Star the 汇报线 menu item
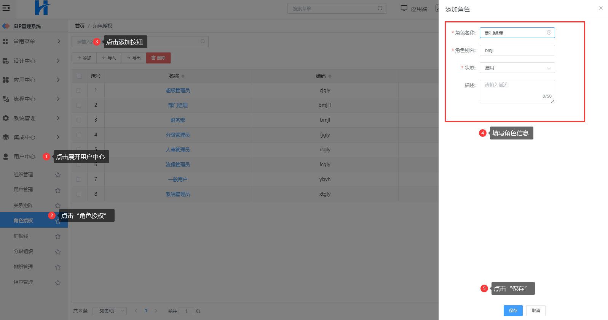The image size is (608, 320). pyautogui.click(x=58, y=236)
